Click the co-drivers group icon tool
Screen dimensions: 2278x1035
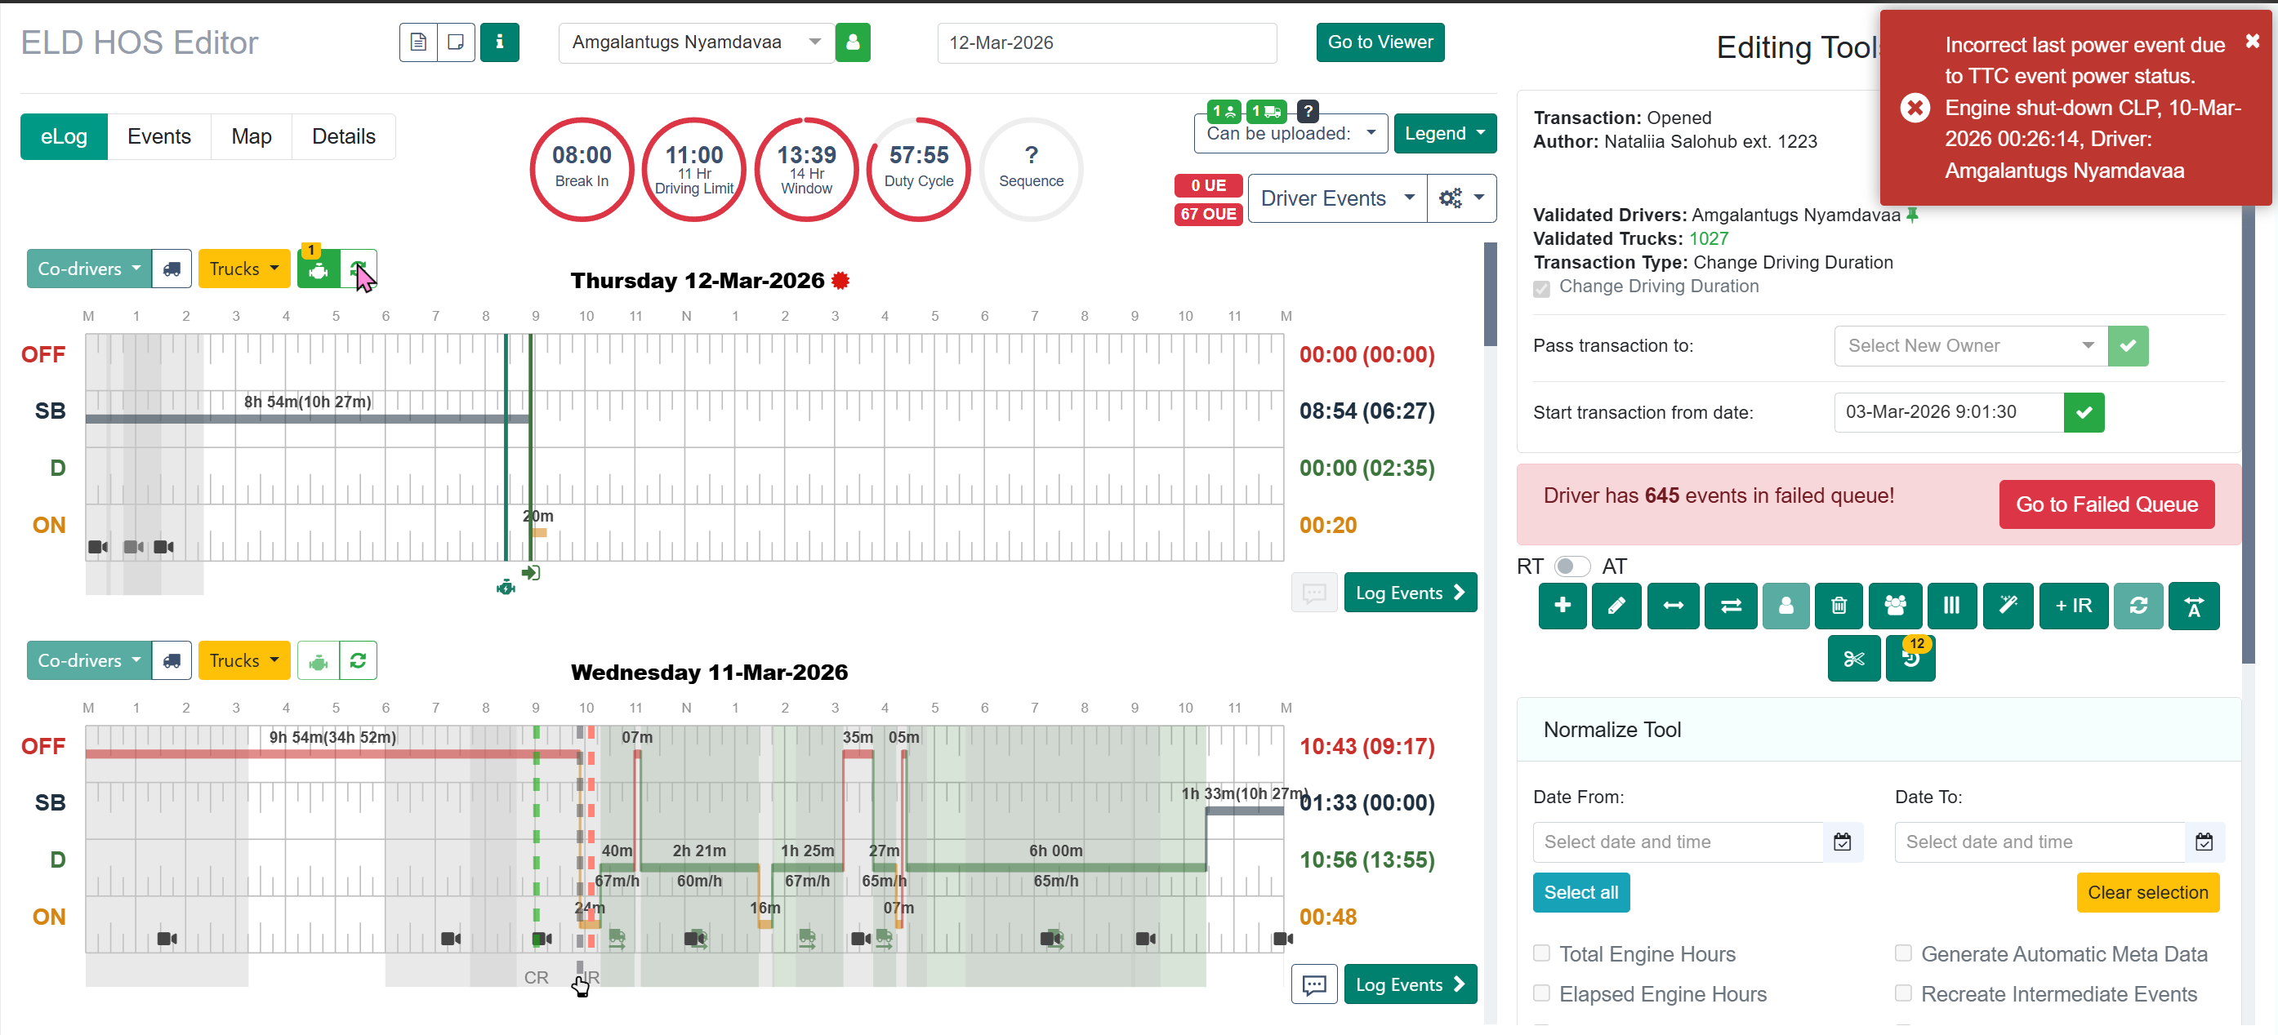1894,606
